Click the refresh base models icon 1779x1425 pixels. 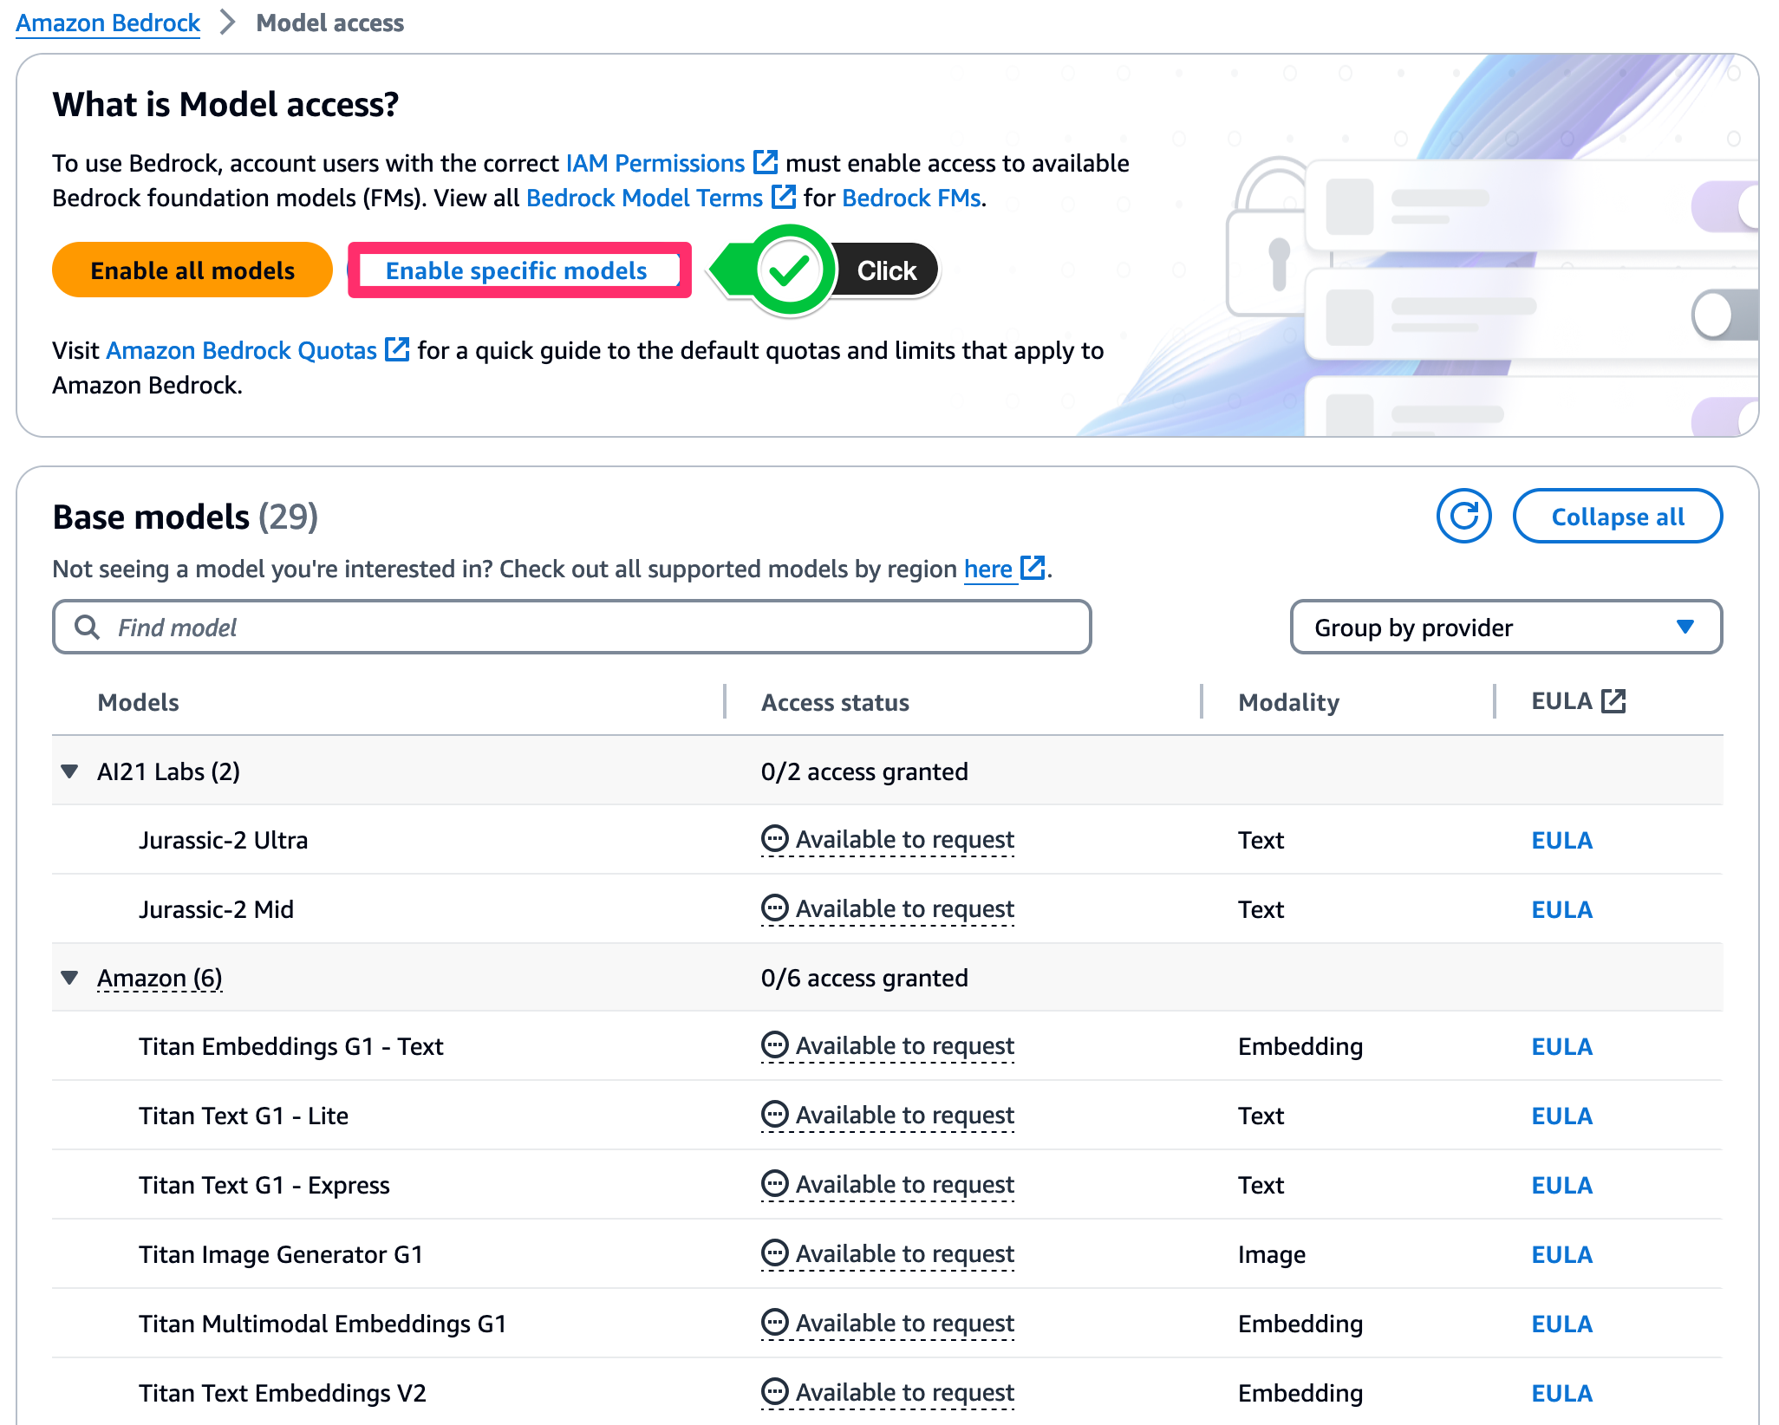(x=1463, y=517)
